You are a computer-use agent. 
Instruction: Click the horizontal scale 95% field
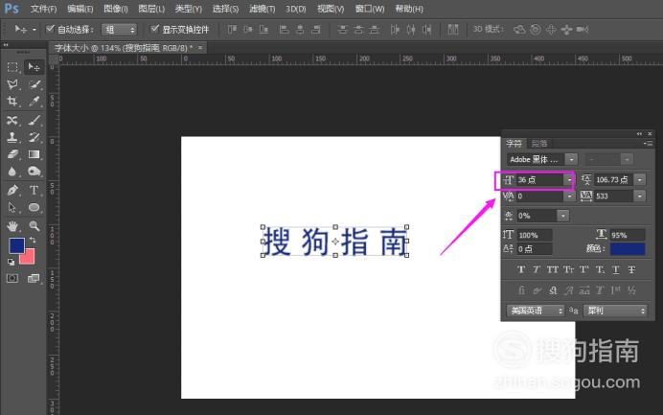pyautogui.click(x=628, y=235)
